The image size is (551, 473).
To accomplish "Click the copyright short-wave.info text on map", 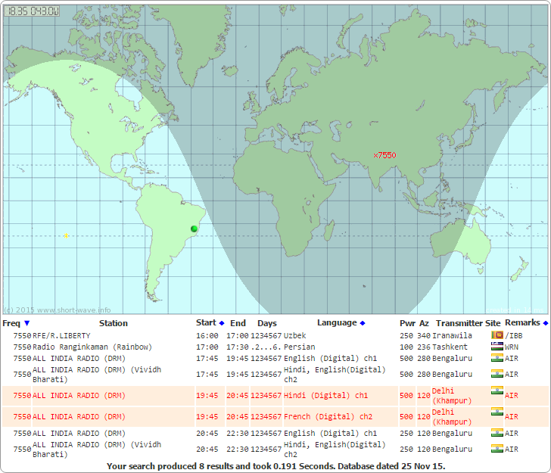I will click(57, 310).
